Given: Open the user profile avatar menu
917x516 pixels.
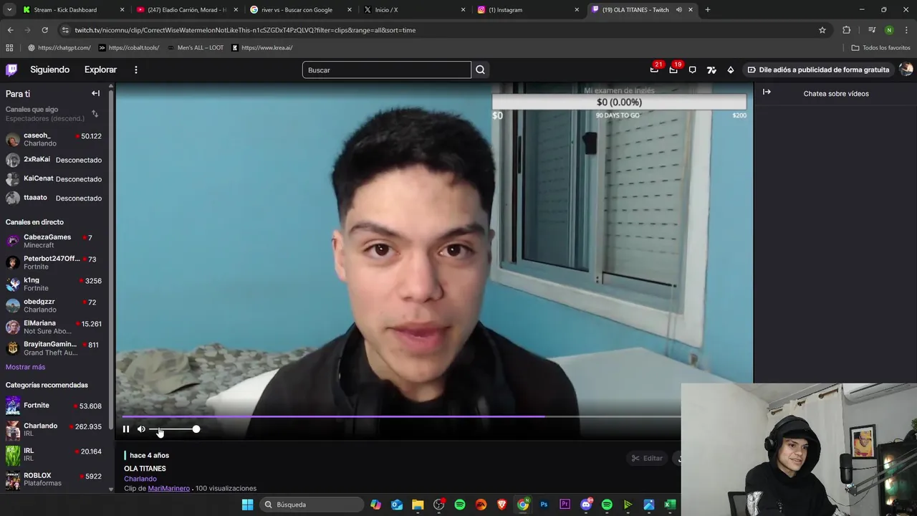Looking at the screenshot, I should click(906, 70).
